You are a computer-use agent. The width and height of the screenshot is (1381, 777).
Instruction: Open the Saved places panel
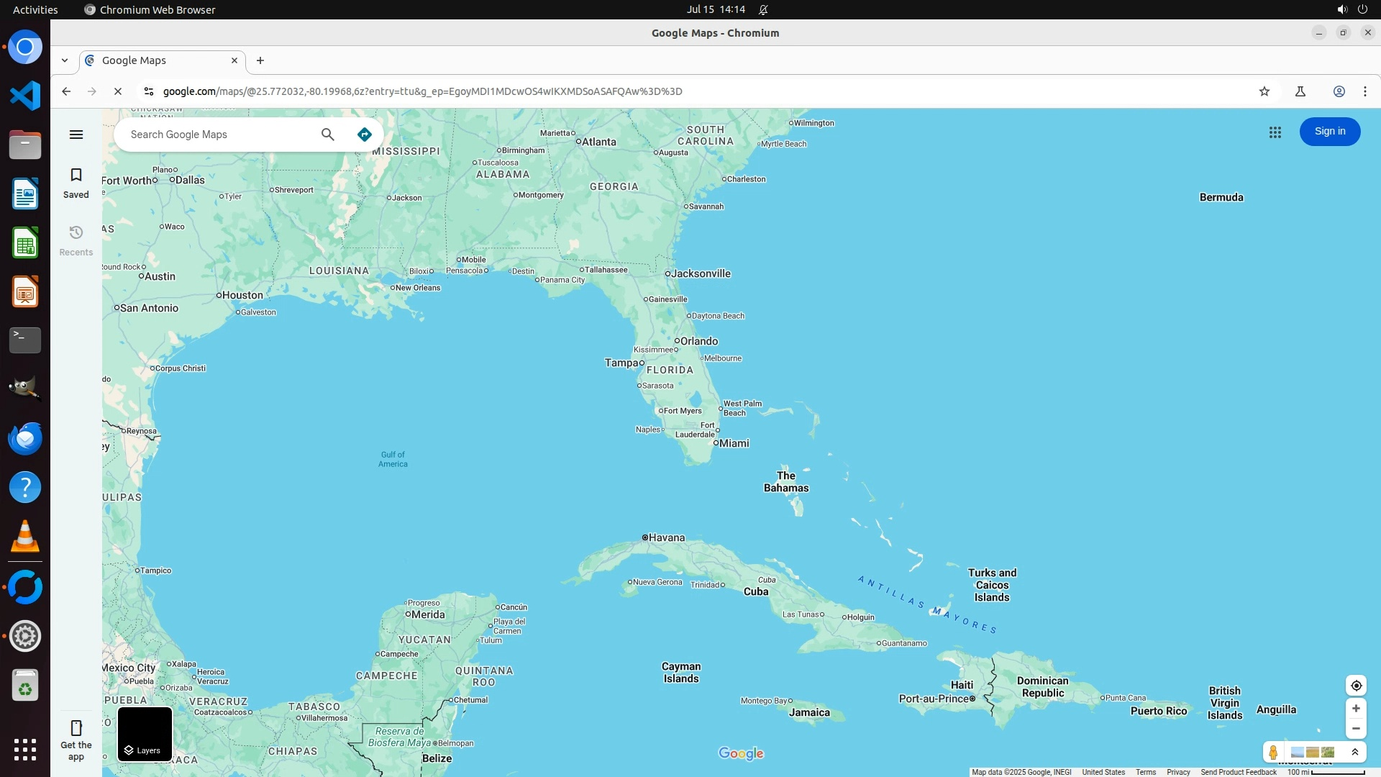click(x=76, y=183)
